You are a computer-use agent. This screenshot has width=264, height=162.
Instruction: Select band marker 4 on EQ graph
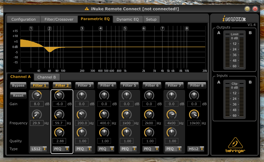coord(101,28)
